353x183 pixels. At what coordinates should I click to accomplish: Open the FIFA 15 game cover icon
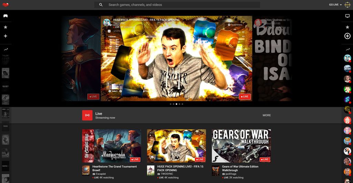point(151,171)
